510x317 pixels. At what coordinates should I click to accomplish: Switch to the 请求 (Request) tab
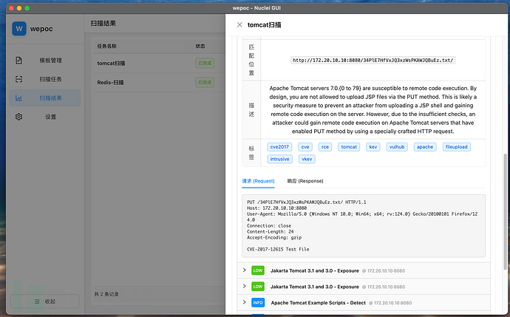tap(258, 181)
